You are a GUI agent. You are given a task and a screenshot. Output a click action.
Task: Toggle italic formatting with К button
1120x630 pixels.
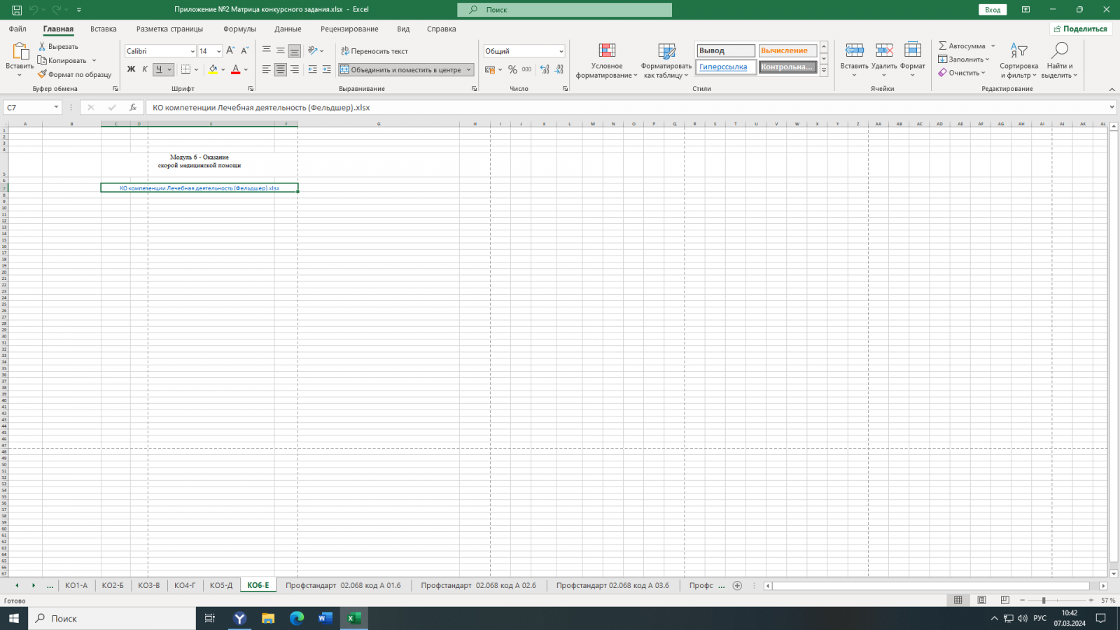coord(145,69)
